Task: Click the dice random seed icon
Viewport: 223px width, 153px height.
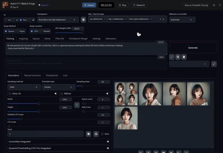Action: (89, 134)
